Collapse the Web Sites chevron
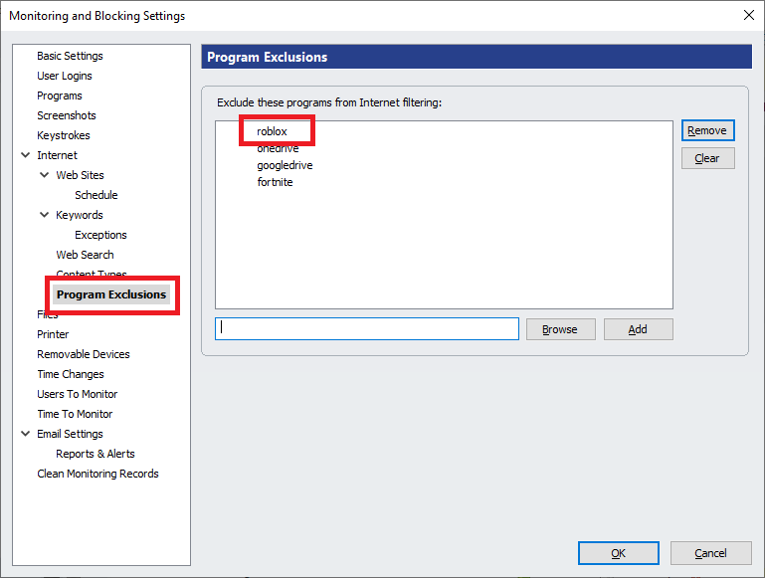 45,175
